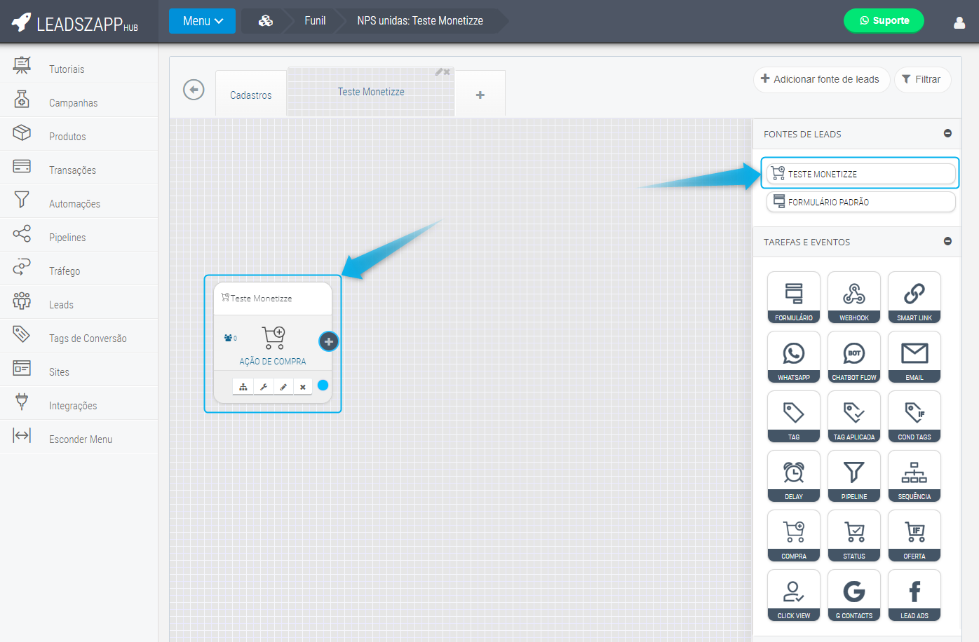
Task: Select the G Contacts block
Action: 853,594
